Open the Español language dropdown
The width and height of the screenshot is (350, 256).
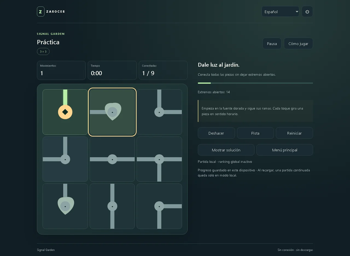pyautogui.click(x=280, y=11)
